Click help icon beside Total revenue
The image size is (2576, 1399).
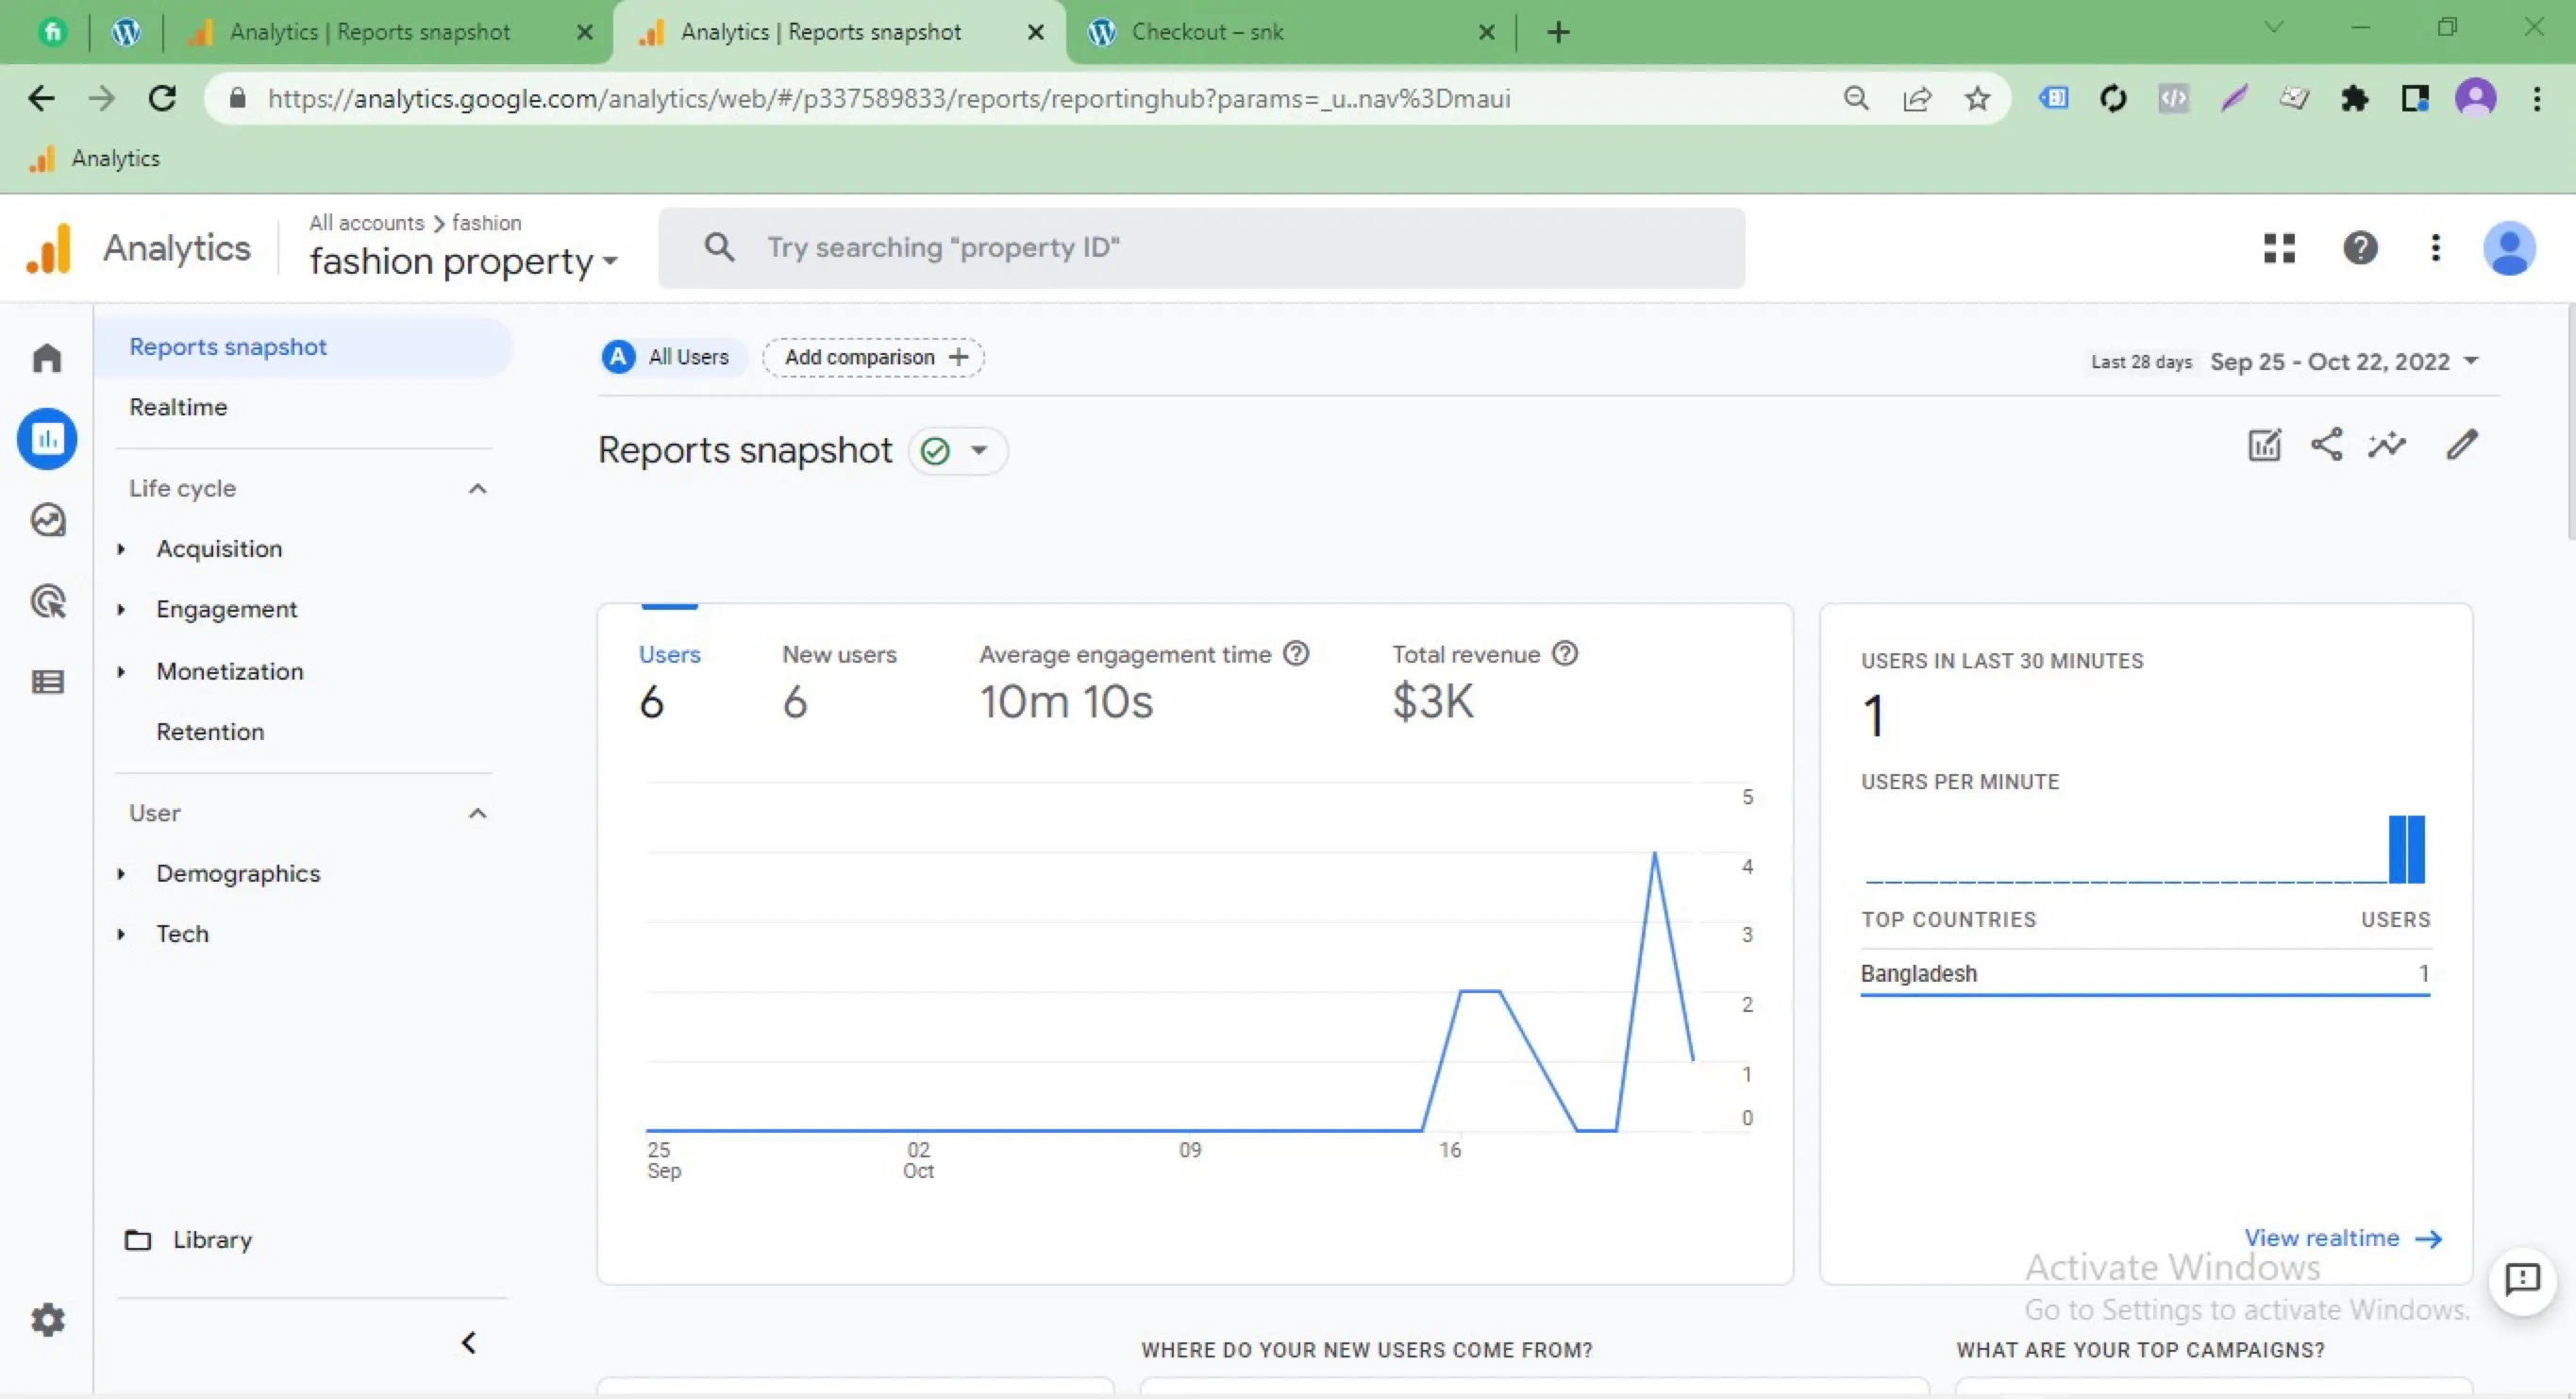pyautogui.click(x=1565, y=653)
